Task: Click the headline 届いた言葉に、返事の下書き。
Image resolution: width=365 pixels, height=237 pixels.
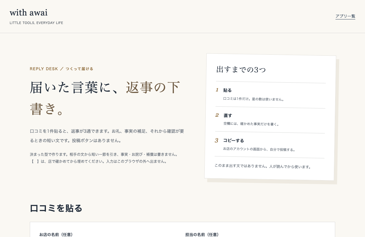Action: tap(105, 98)
